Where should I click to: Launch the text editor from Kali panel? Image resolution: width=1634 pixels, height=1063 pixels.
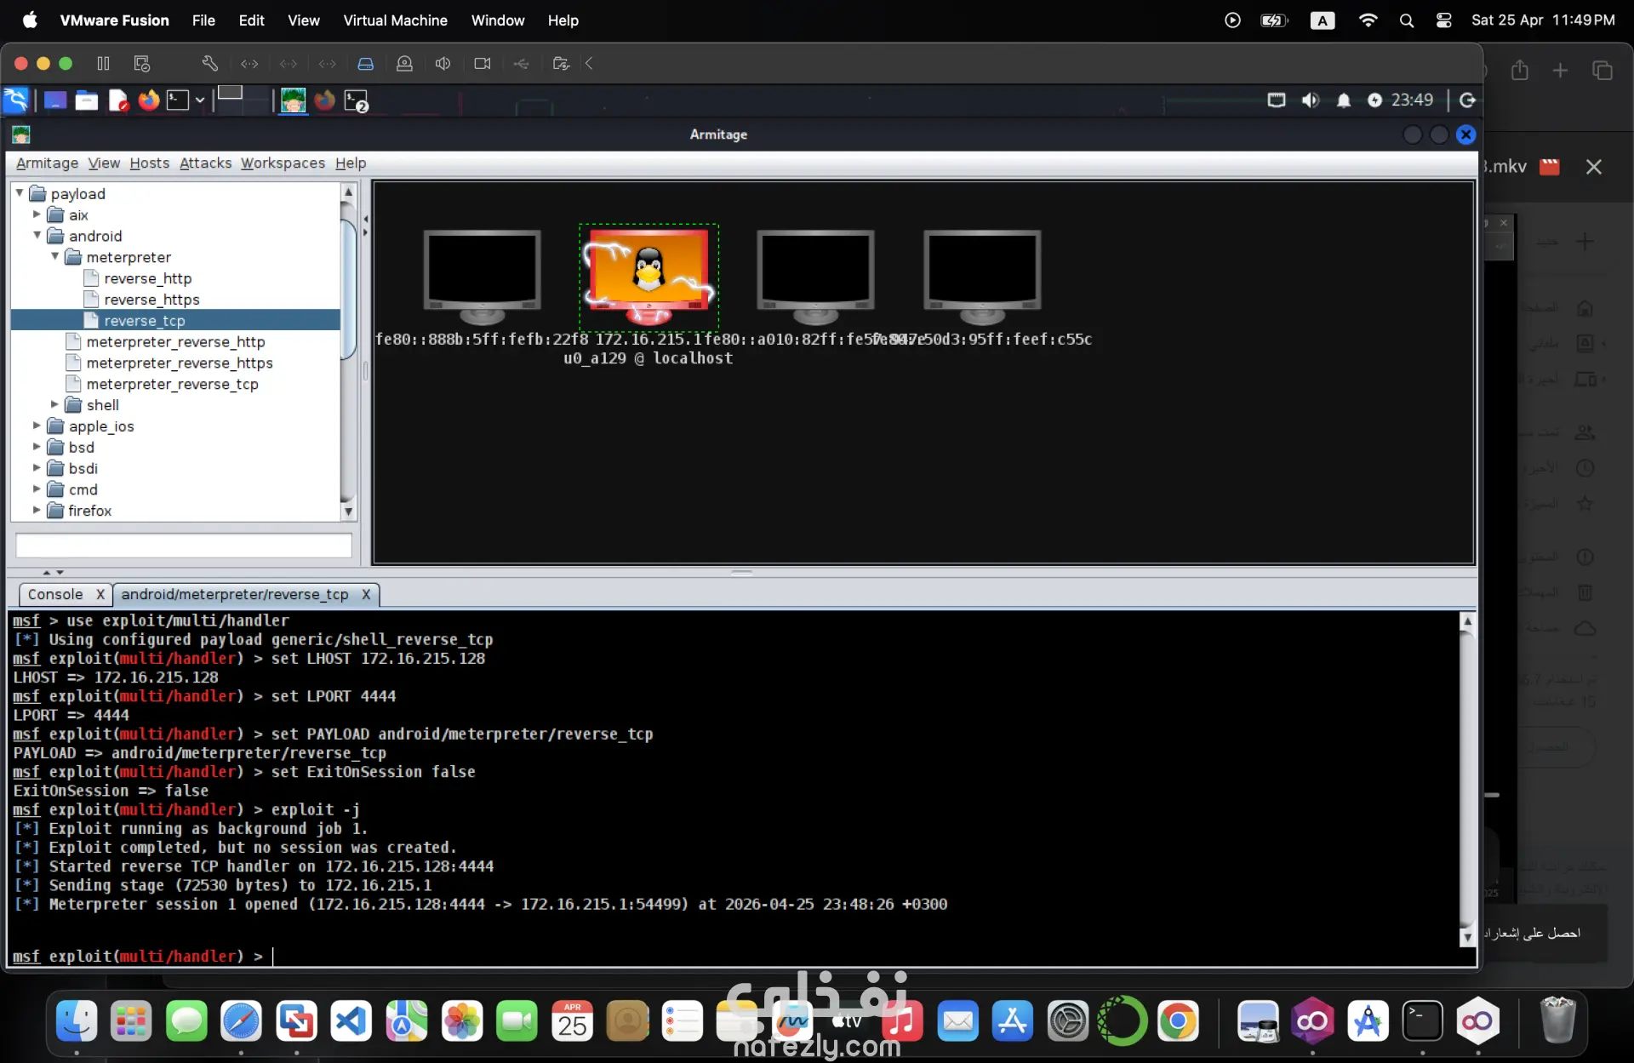click(x=118, y=100)
